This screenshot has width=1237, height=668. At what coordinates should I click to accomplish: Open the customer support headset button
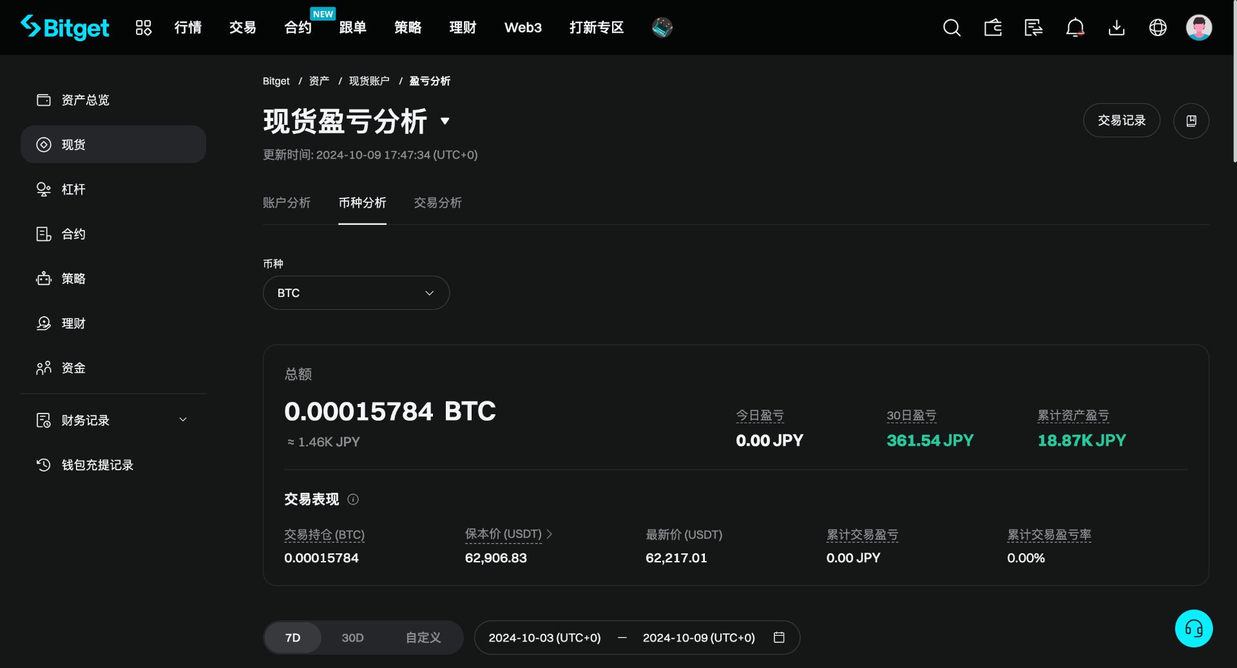[1193, 628]
